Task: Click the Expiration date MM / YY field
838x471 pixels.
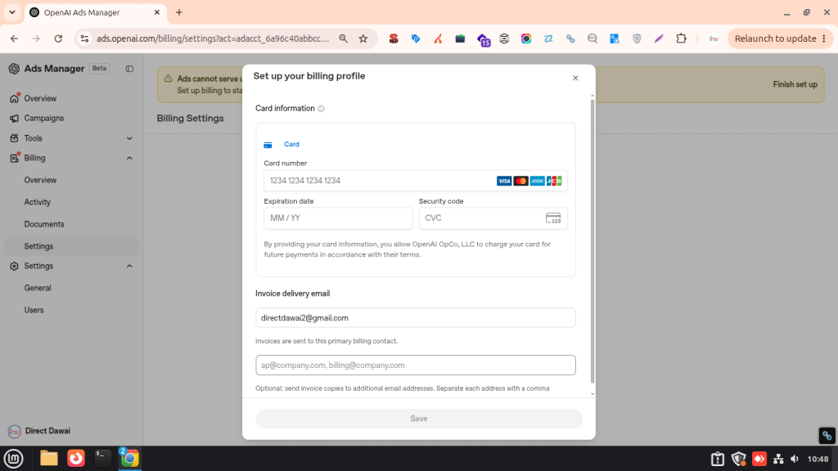Action: coord(338,218)
